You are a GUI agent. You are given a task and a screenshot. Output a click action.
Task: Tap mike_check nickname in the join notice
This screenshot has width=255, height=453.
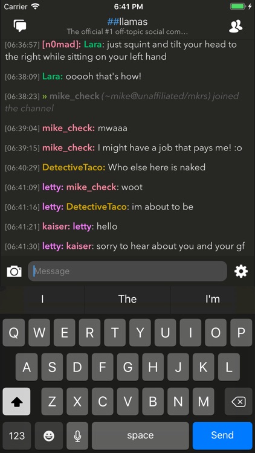(x=74, y=96)
